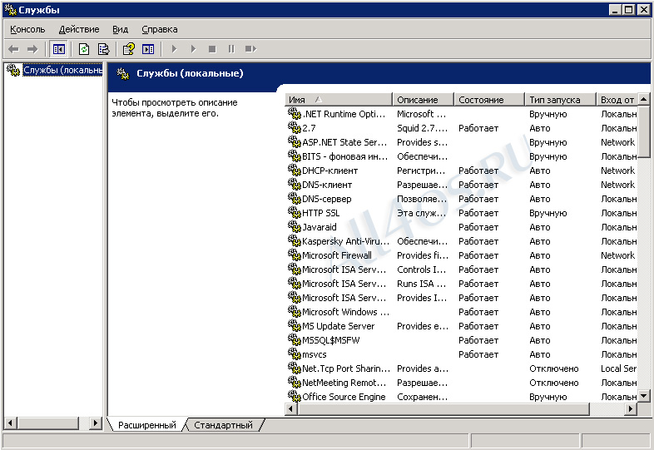Viewport: 654px width, 450px height.
Task: Click 'Работает' status of Javaraid row
Action: (x=478, y=227)
